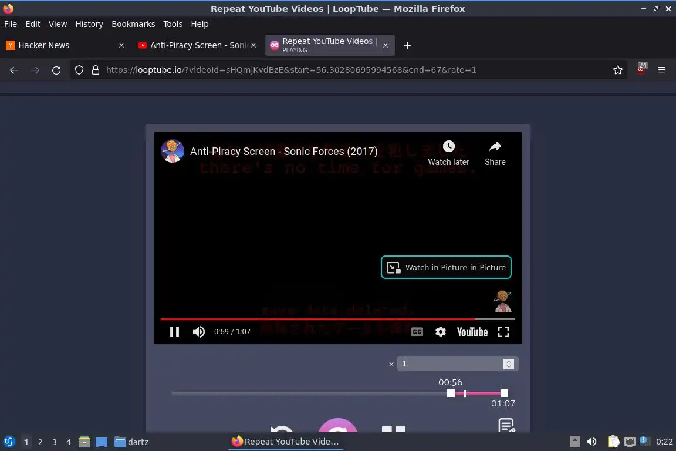Screen dimensions: 676x451
Task: Open the History menu
Action: tap(89, 24)
